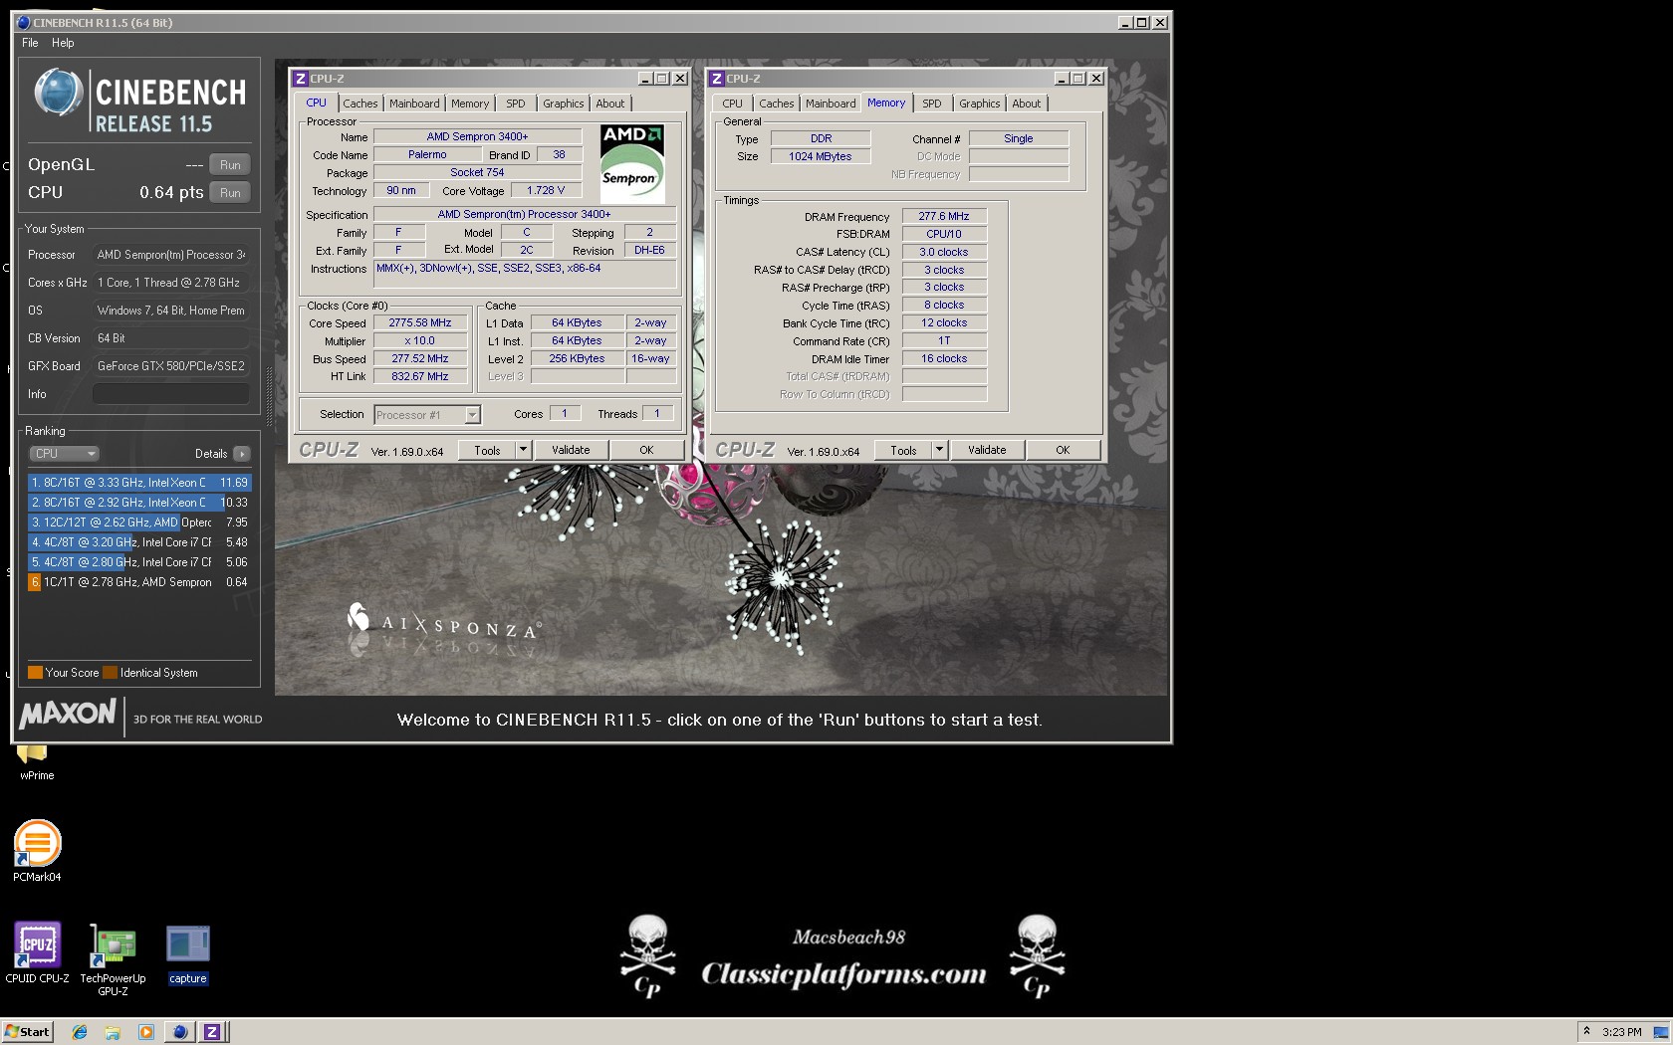Open Caches tab in left CPU-Z
This screenshot has width=1673, height=1045.
(359, 104)
